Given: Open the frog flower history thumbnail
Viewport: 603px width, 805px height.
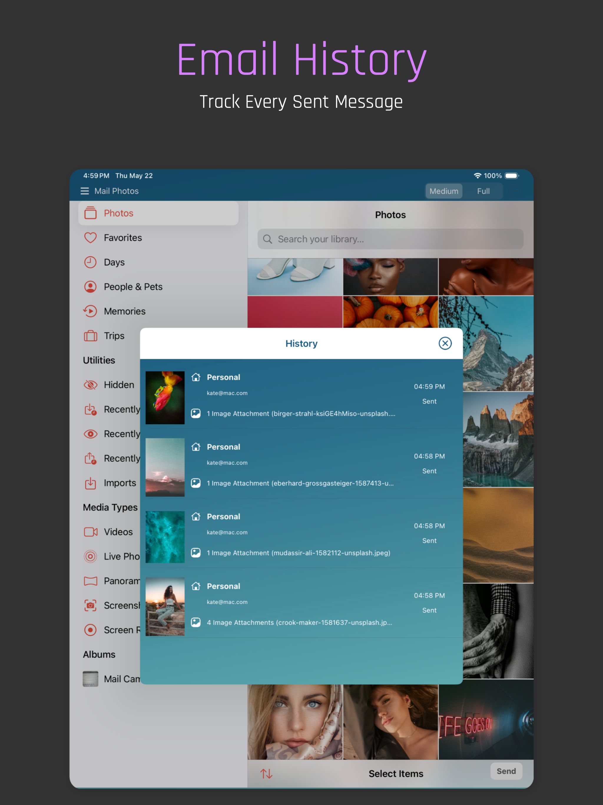Looking at the screenshot, I should pos(165,397).
